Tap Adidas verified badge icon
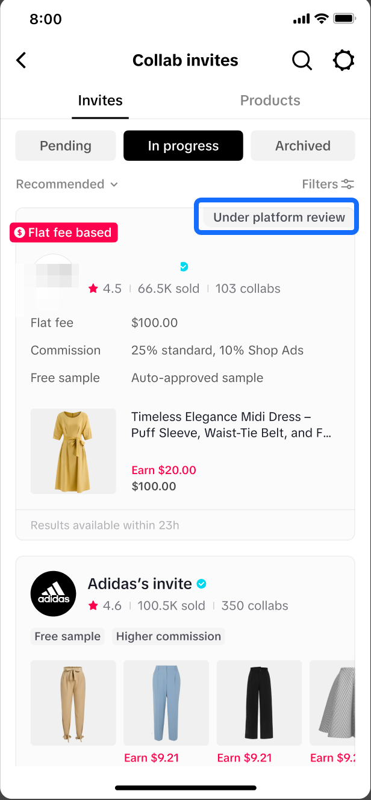The image size is (371, 800). click(202, 584)
